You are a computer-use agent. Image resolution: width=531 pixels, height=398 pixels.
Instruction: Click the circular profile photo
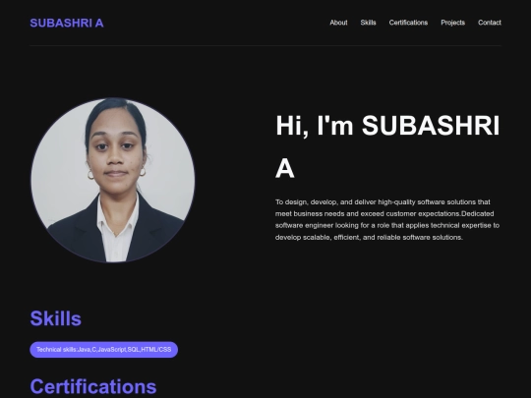click(x=113, y=180)
